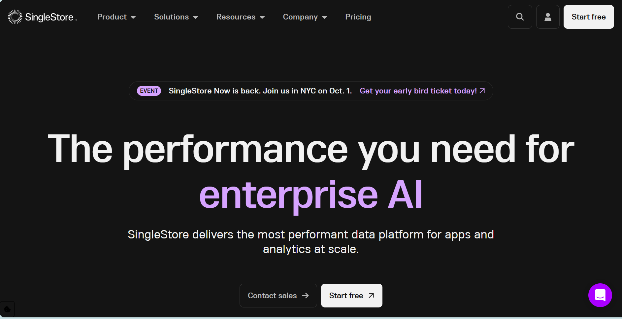The width and height of the screenshot is (622, 319).
Task: Click Start free below the headline
Action: tap(351, 296)
